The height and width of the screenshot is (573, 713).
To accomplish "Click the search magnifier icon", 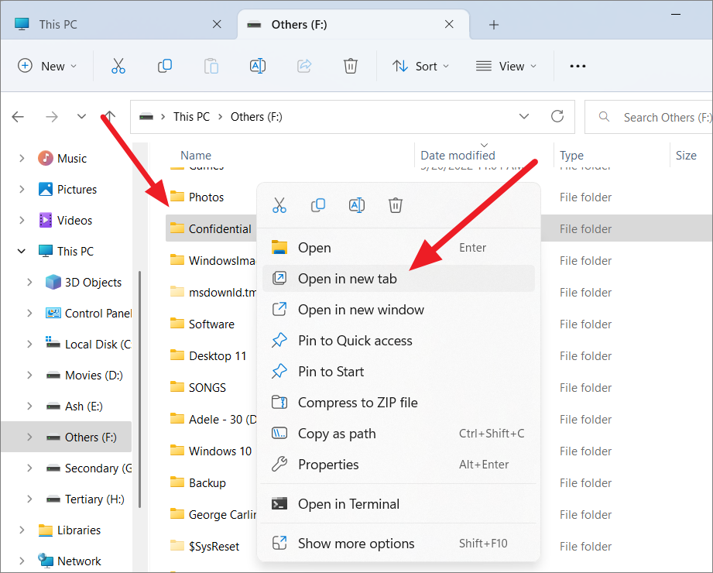I will (x=605, y=117).
